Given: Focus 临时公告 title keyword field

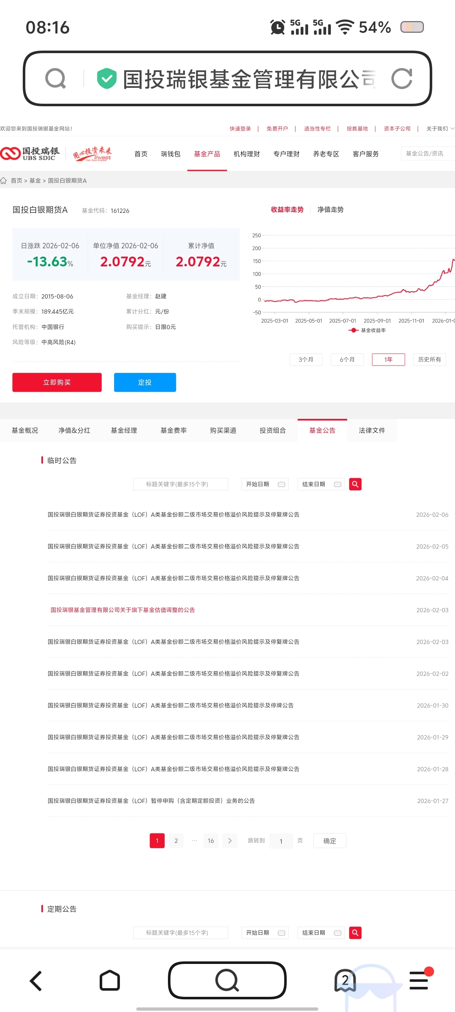Looking at the screenshot, I should click(181, 484).
